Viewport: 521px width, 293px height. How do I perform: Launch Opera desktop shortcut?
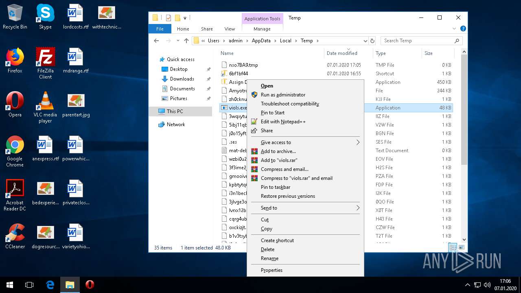[15, 105]
